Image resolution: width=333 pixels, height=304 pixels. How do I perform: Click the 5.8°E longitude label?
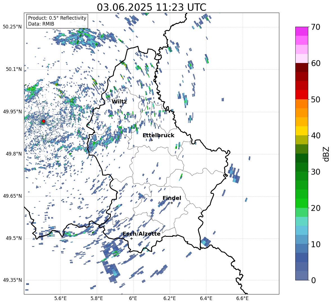[97, 299]
